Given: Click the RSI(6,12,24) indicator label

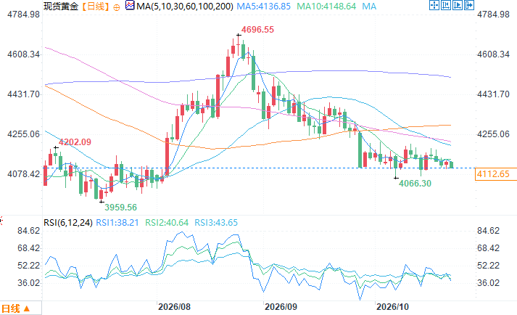Looking at the screenshot, I should coord(68,223).
